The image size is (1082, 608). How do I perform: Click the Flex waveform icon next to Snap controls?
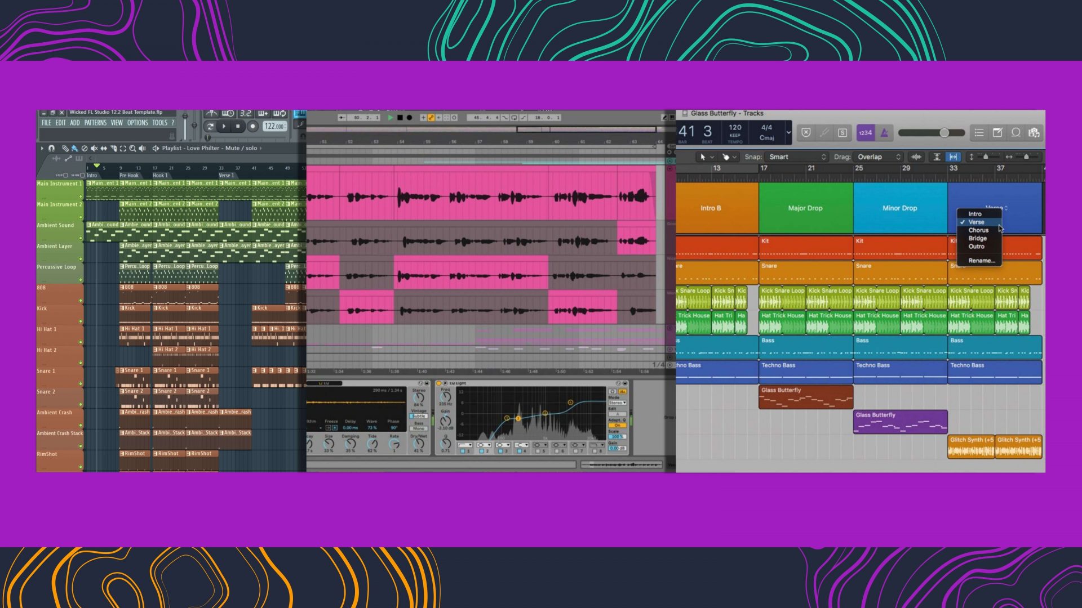[915, 157]
